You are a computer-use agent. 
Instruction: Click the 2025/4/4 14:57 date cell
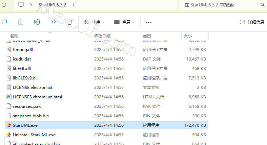click(x=109, y=135)
